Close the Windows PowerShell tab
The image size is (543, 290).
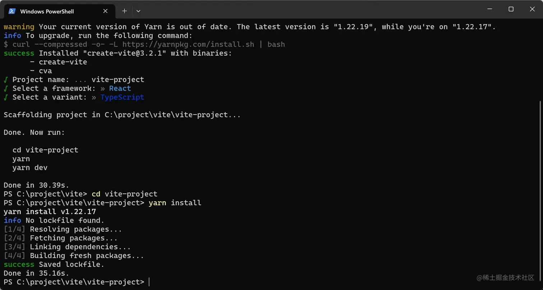tap(105, 11)
